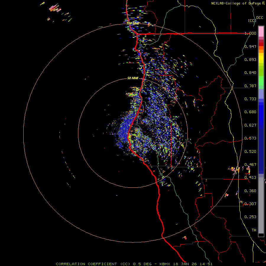Click the TH label at scale bottom

pyautogui.click(x=254, y=230)
